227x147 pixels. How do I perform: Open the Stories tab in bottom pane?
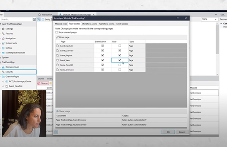(x=41, y=79)
